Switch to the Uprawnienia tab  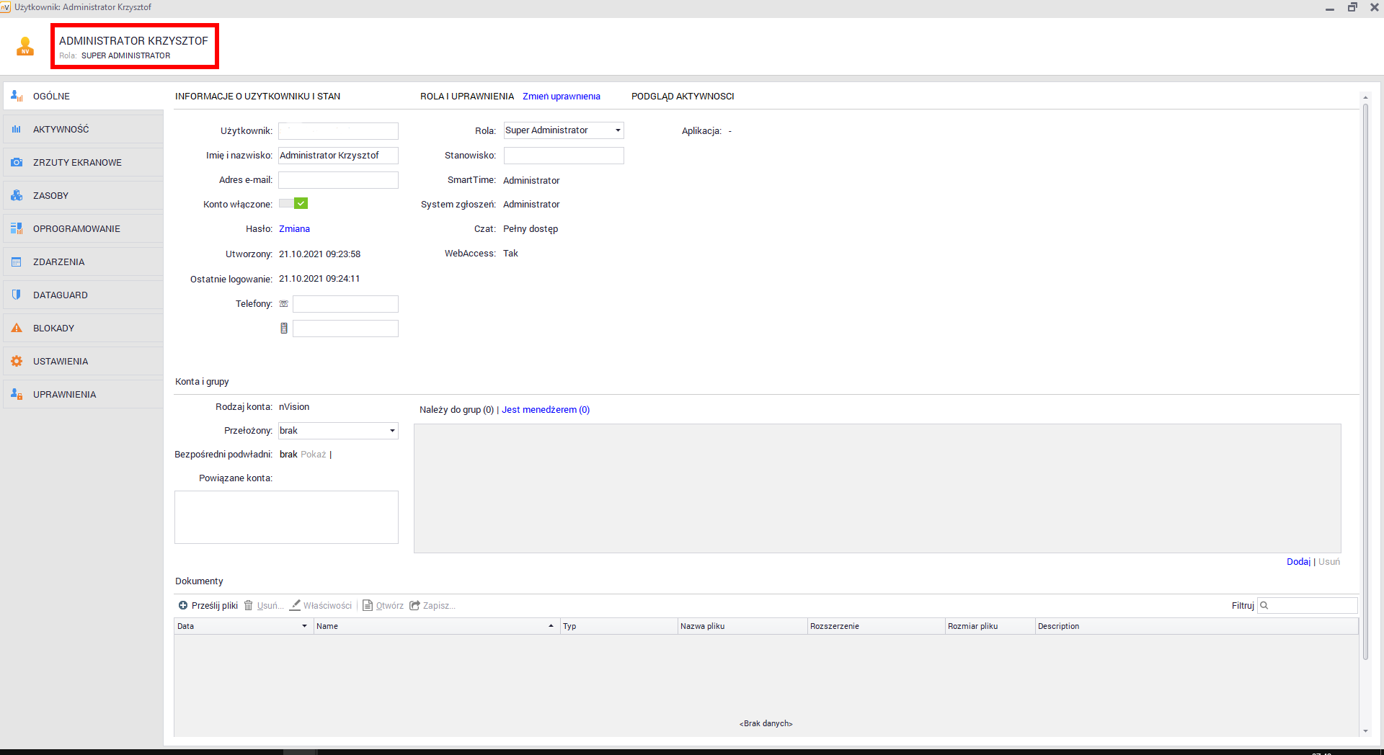tap(64, 395)
